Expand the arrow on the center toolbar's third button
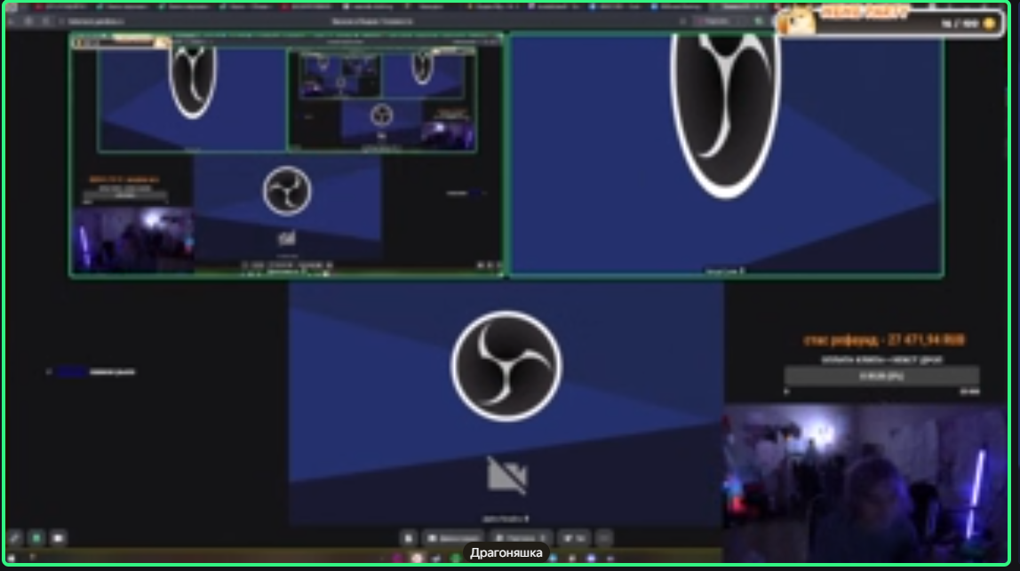The height and width of the screenshot is (571, 1020). pyautogui.click(x=544, y=537)
